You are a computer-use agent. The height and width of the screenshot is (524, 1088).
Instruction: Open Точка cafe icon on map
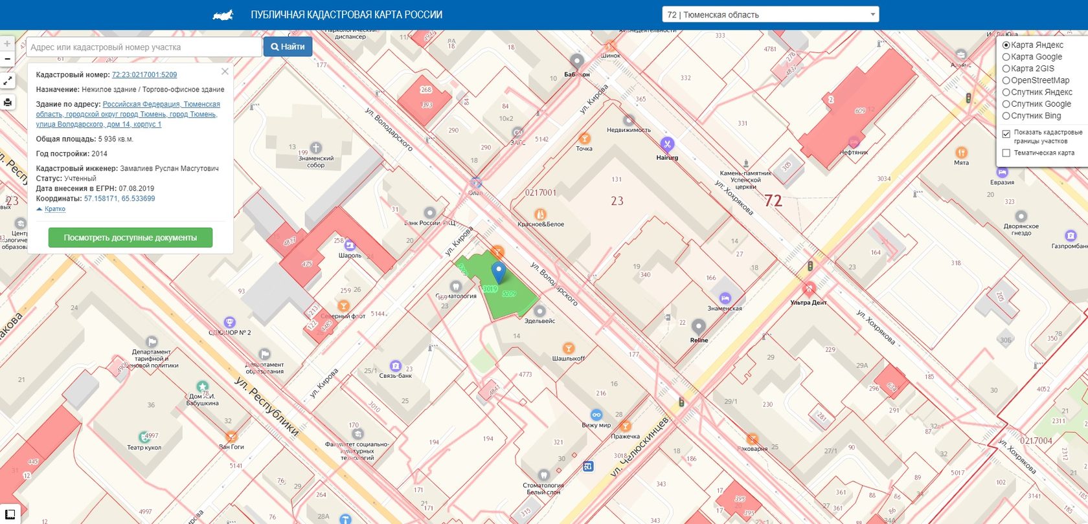[x=584, y=138]
